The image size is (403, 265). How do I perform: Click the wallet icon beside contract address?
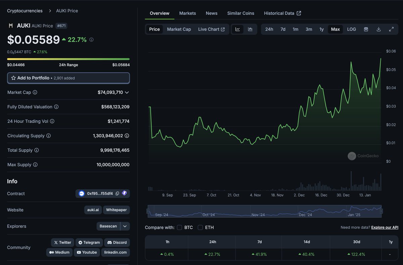point(125,193)
